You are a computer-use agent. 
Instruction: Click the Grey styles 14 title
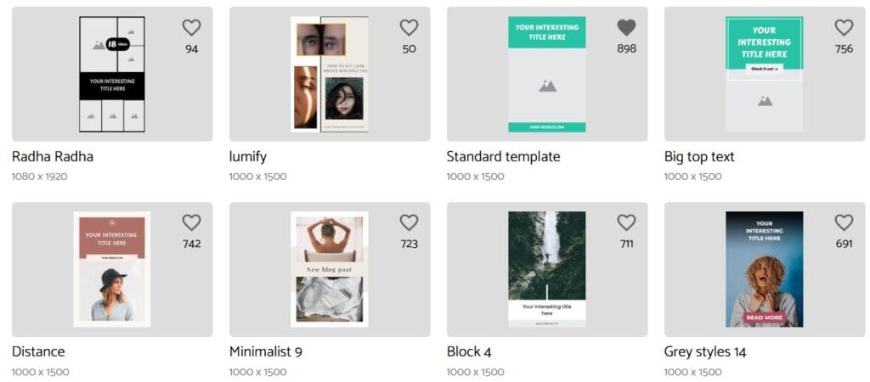tap(705, 352)
